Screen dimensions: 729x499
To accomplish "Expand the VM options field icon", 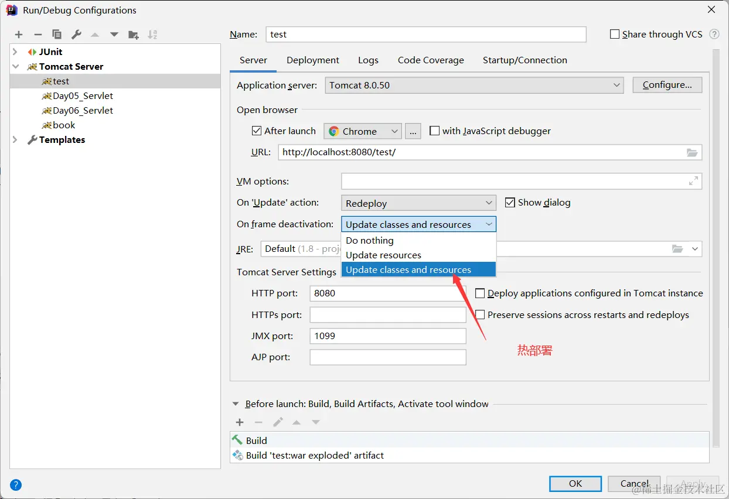I will [693, 182].
